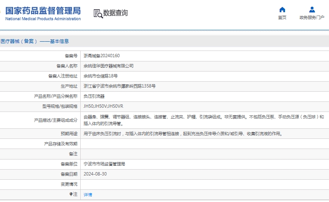Click the 备注 row label
Screen dimensions: 329x202
click(x=73, y=154)
